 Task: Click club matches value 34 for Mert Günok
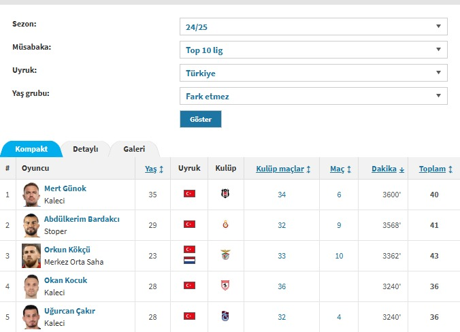tap(282, 195)
